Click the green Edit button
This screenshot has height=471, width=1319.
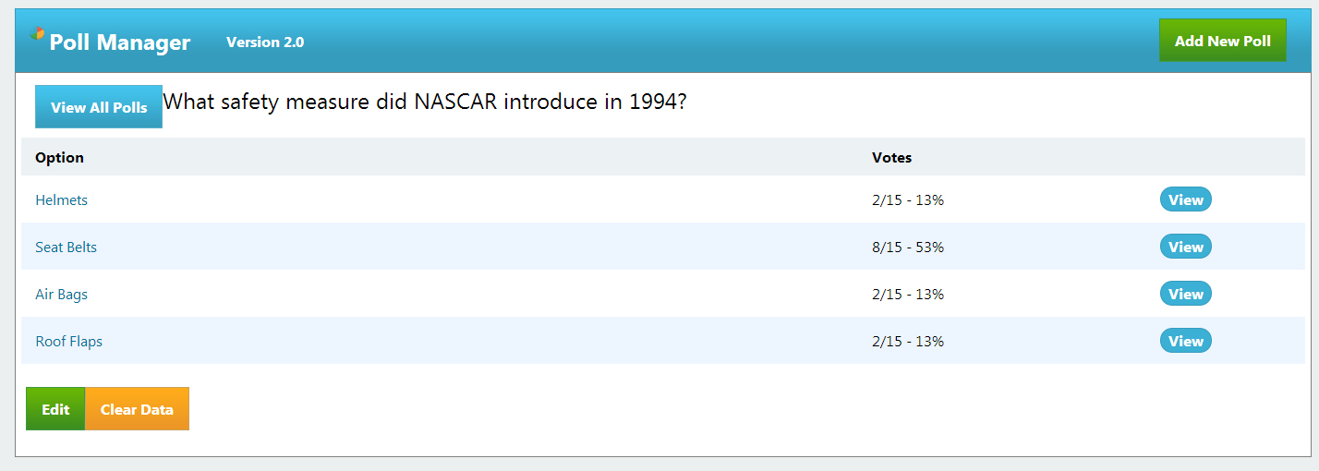[55, 409]
